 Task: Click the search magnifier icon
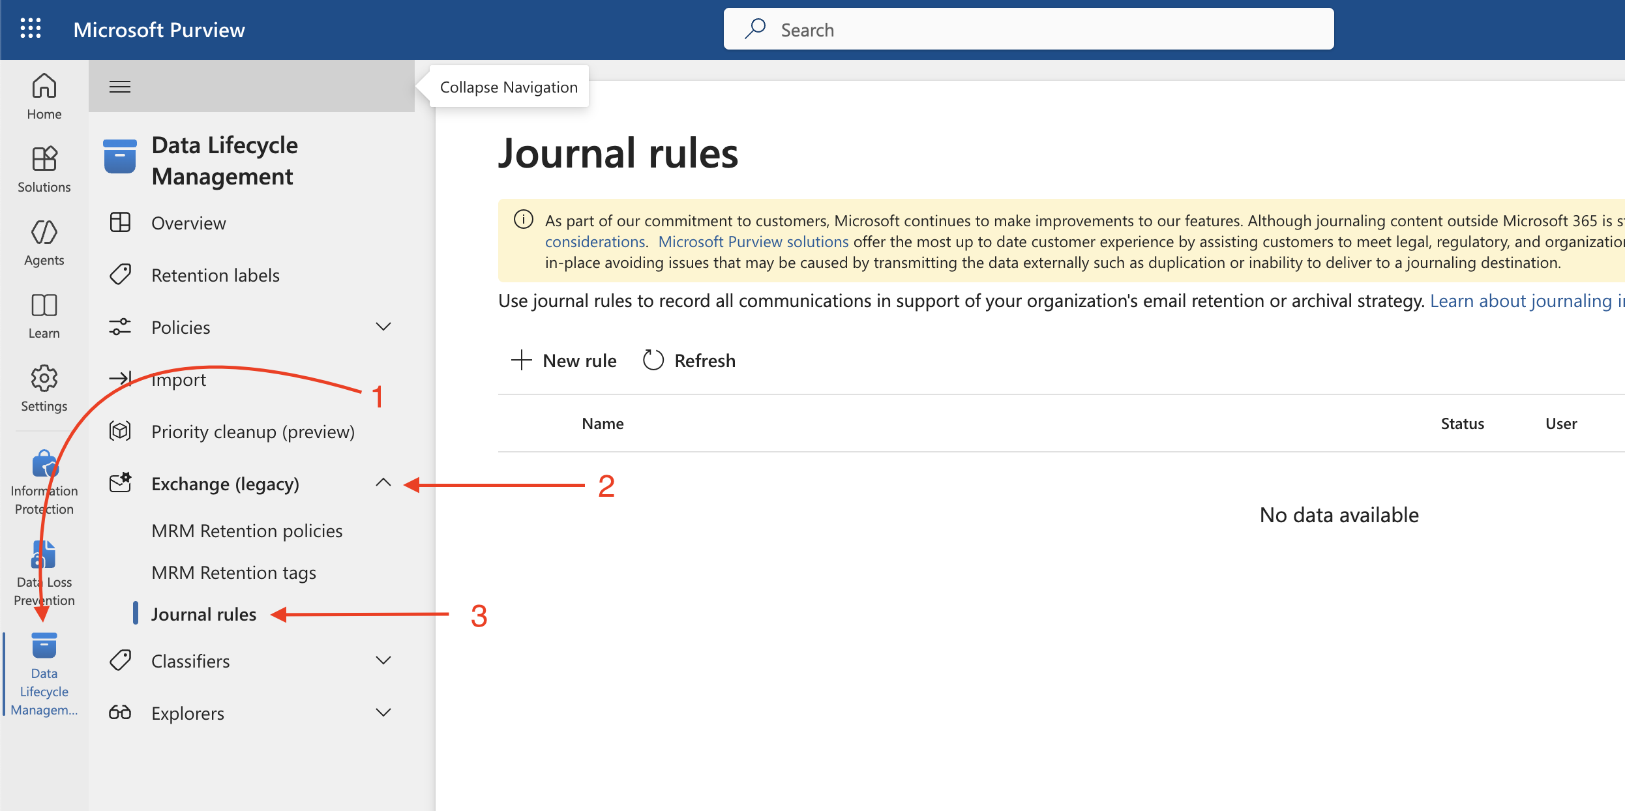(755, 29)
